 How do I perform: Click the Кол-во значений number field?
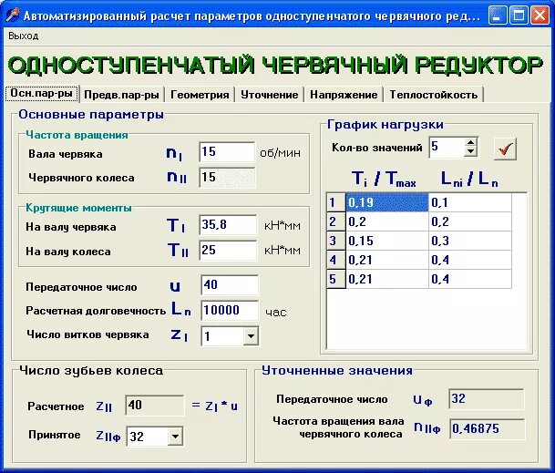pyautogui.click(x=447, y=148)
